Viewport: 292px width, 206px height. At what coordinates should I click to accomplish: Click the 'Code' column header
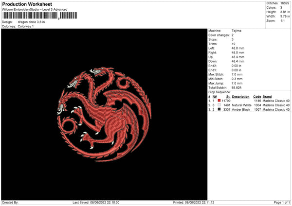point(257,97)
